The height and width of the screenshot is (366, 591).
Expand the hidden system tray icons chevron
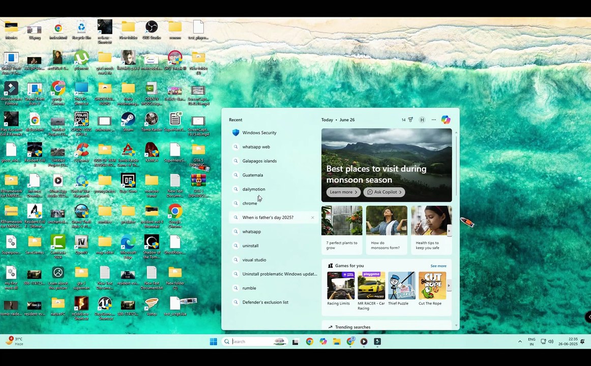point(520,342)
